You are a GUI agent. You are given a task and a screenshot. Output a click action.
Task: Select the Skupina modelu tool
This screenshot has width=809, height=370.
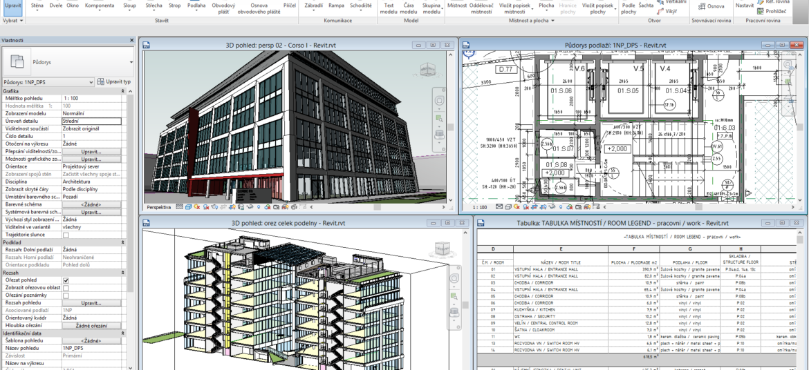[x=431, y=8]
